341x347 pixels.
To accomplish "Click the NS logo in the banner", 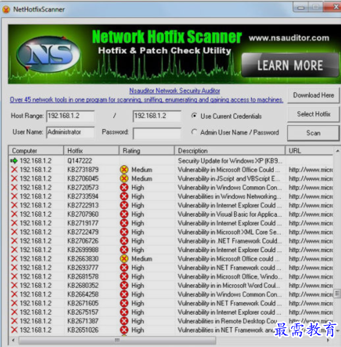I will pos(49,54).
